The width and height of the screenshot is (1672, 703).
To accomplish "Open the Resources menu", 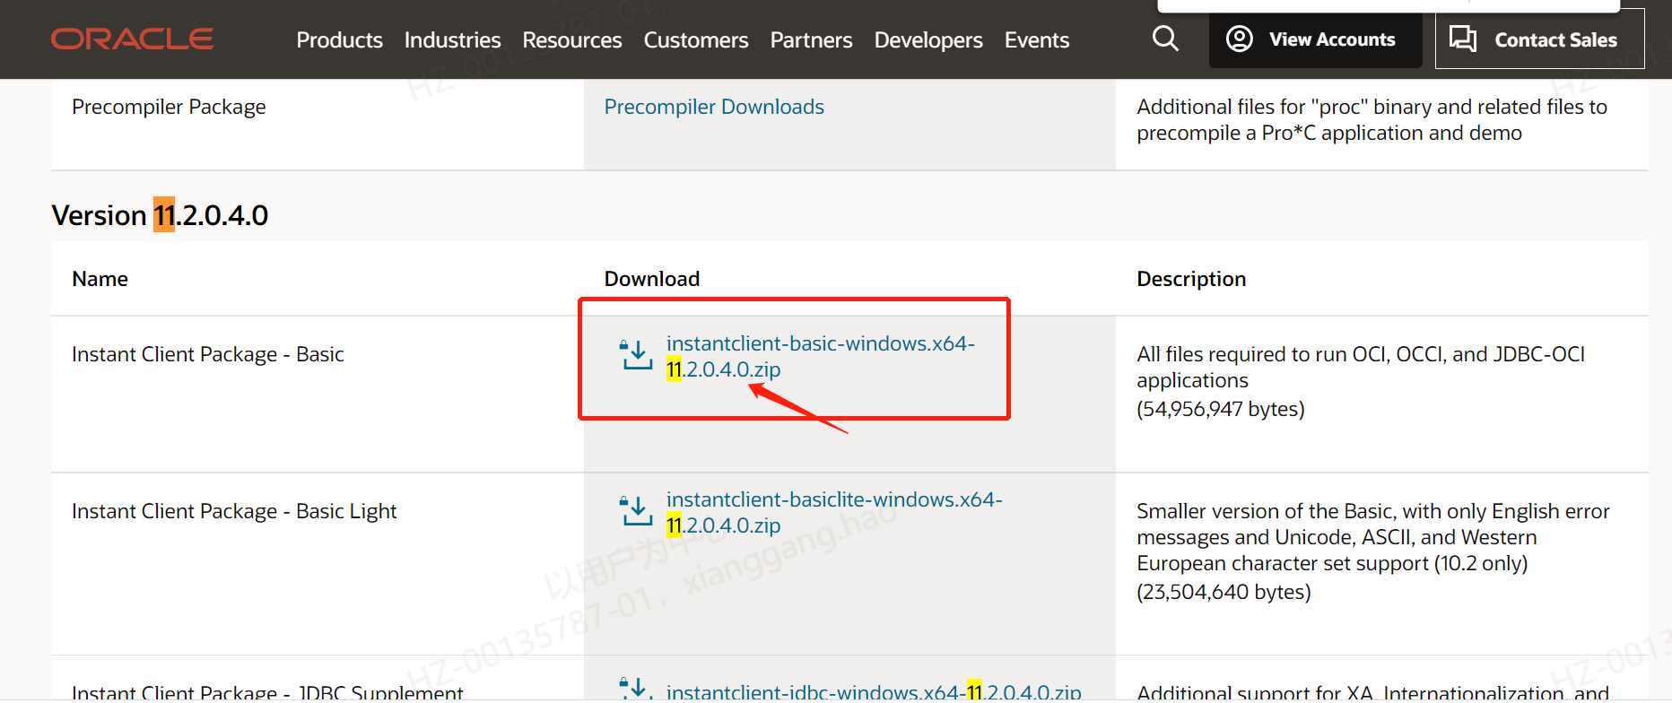I will point(572,39).
